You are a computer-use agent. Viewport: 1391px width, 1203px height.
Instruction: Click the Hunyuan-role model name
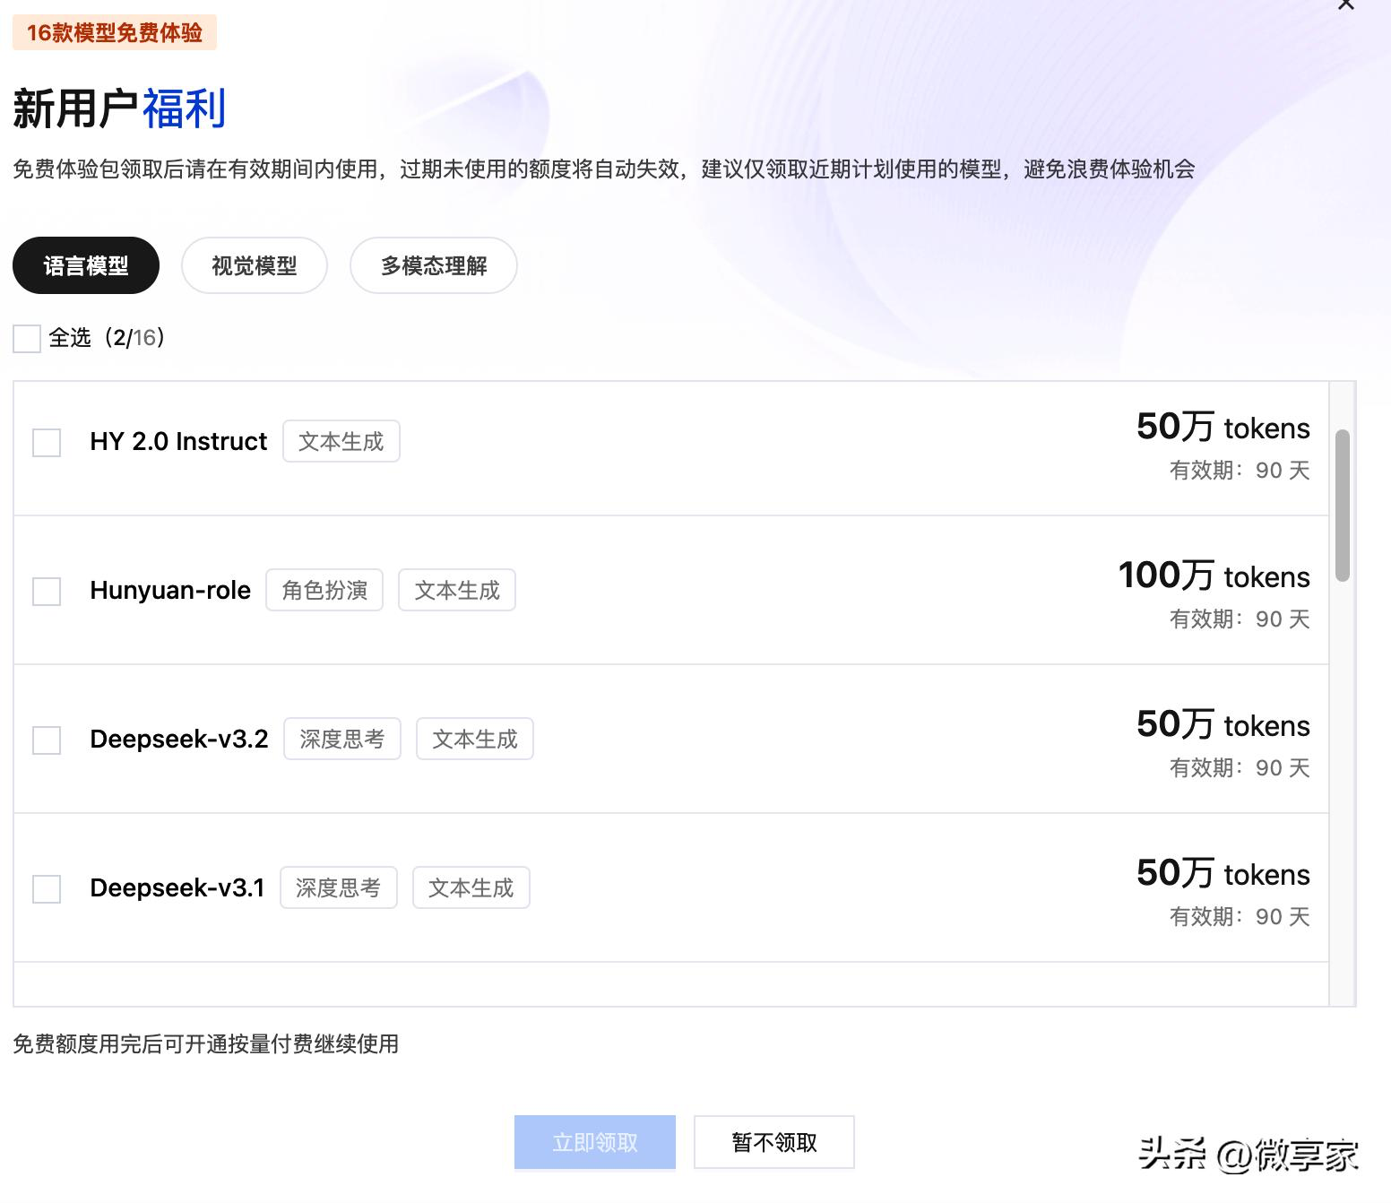170,590
